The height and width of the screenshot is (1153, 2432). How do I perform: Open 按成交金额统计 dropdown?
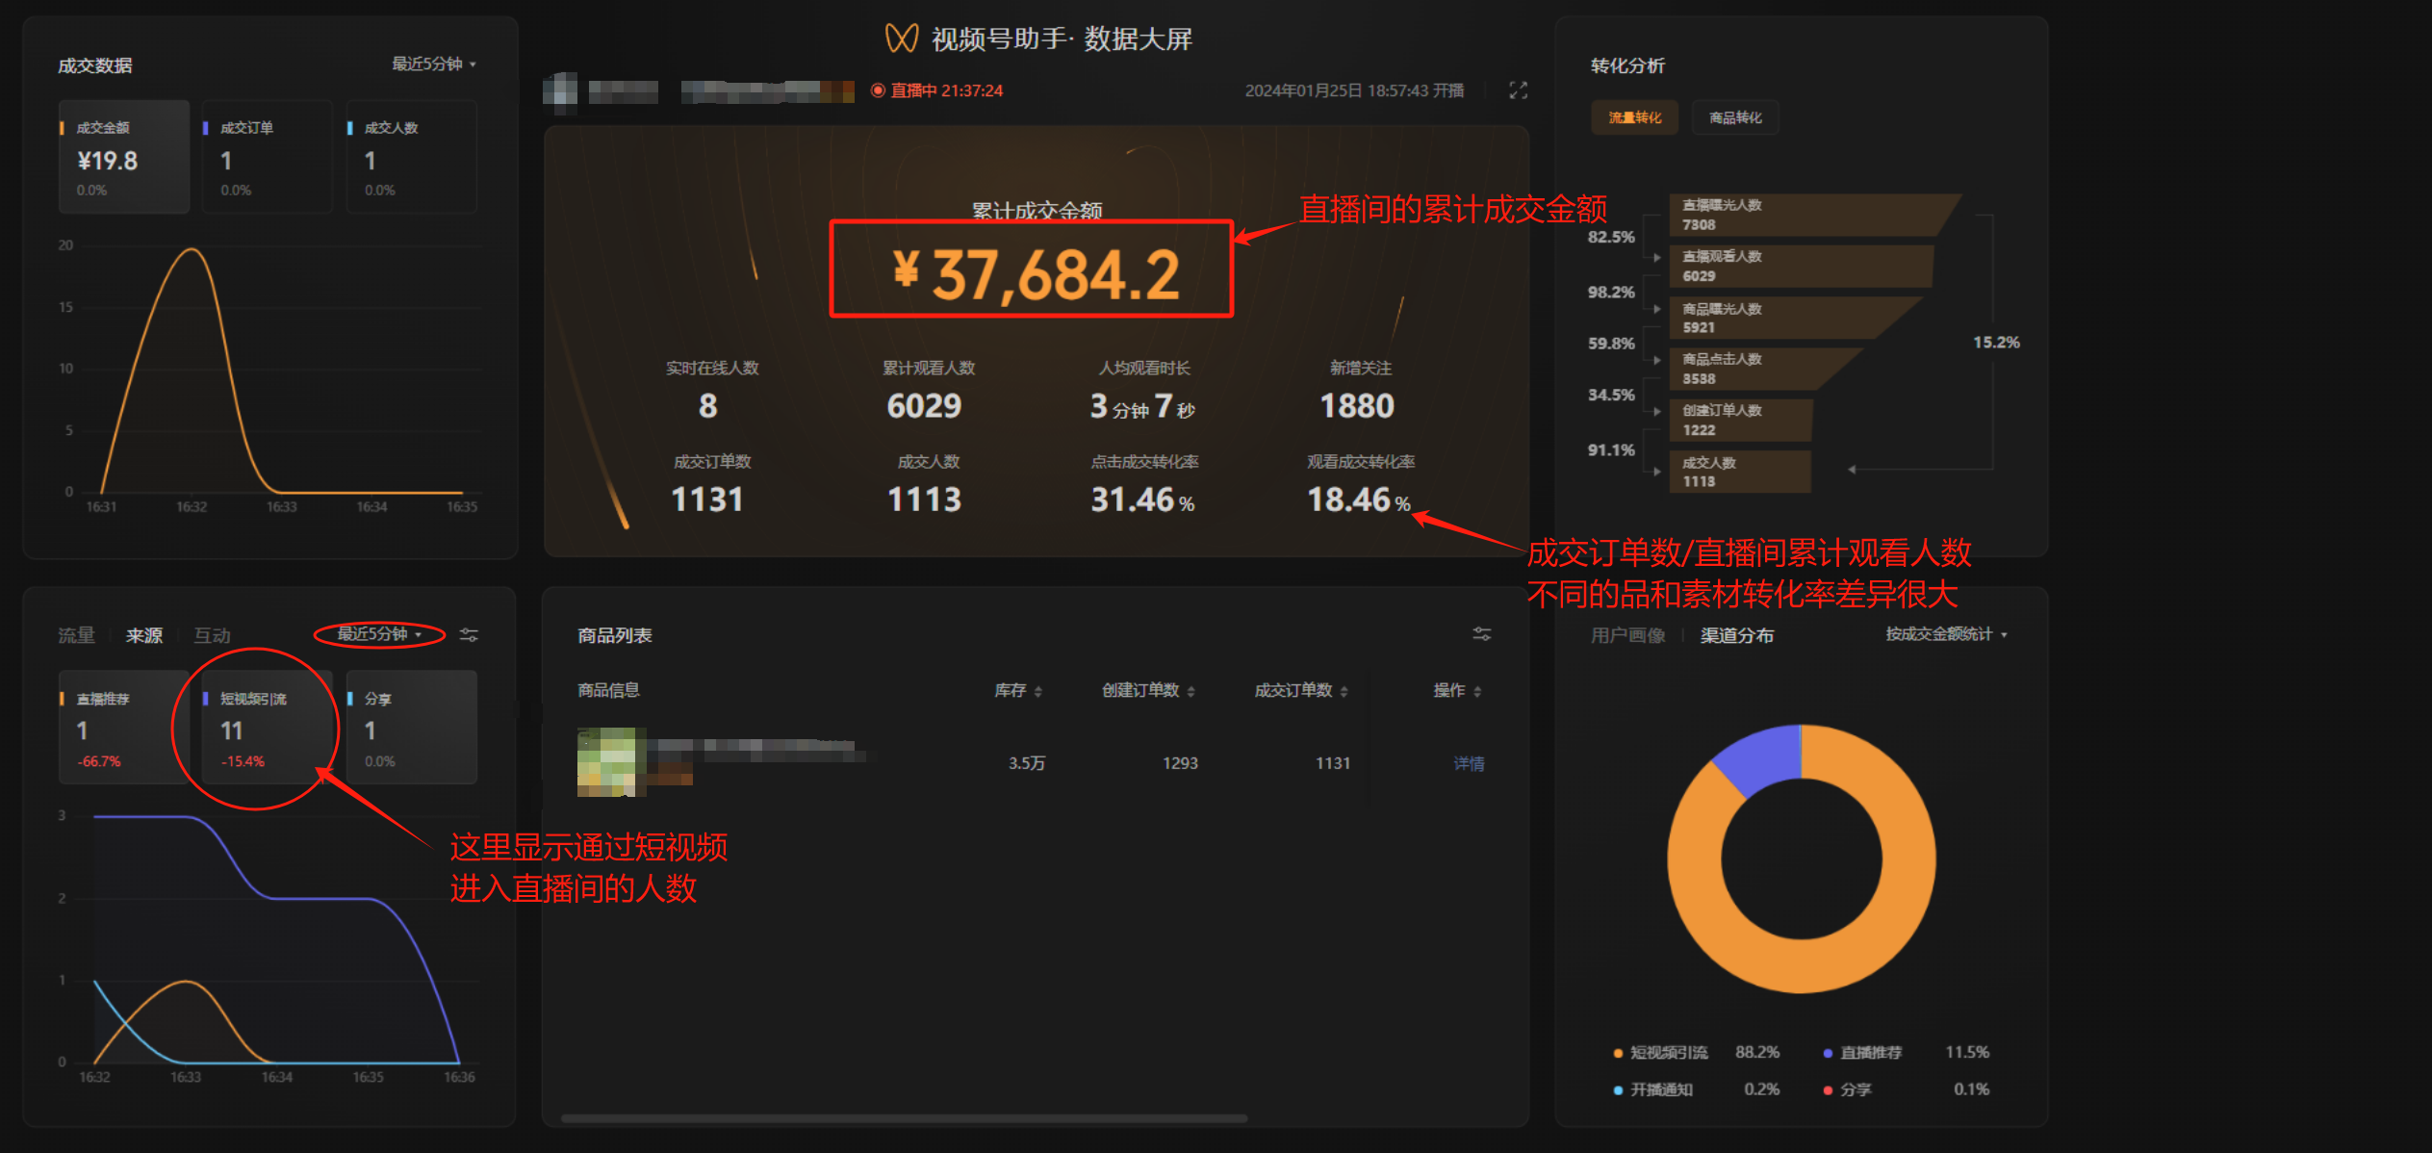(1946, 634)
